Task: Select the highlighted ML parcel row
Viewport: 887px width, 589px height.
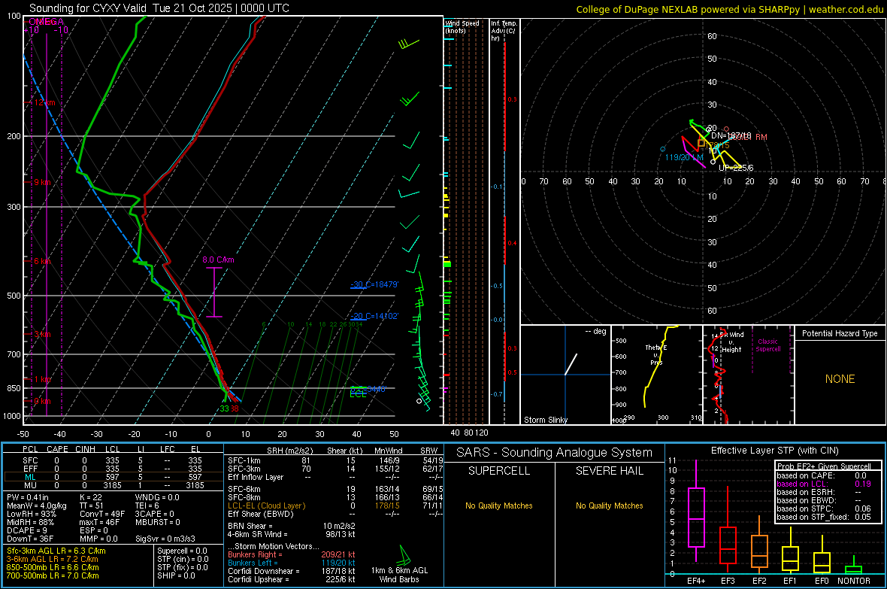Action: [x=113, y=477]
